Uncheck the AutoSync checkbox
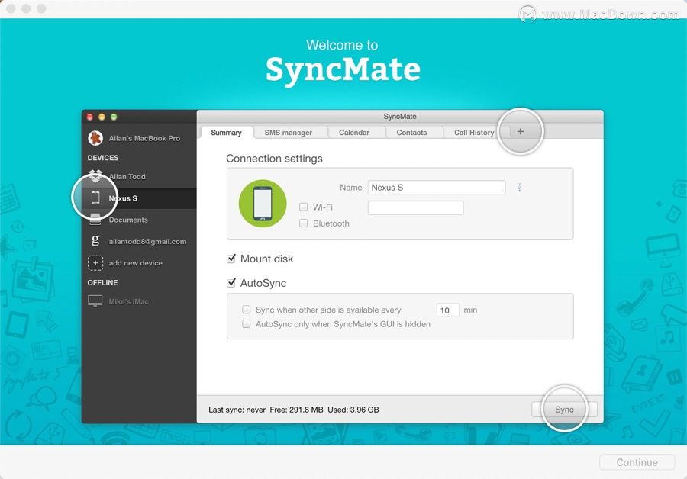 231,283
